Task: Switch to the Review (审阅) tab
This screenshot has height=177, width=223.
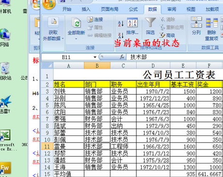Action: click(x=172, y=9)
